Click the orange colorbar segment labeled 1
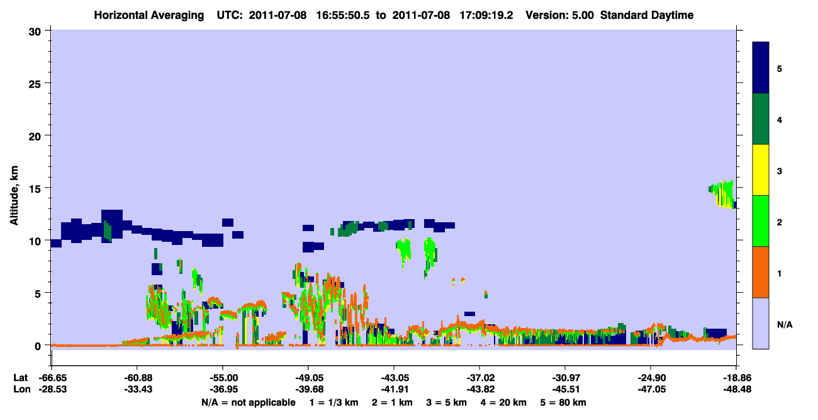Image resolution: width=818 pixels, height=420 pixels. [x=761, y=272]
